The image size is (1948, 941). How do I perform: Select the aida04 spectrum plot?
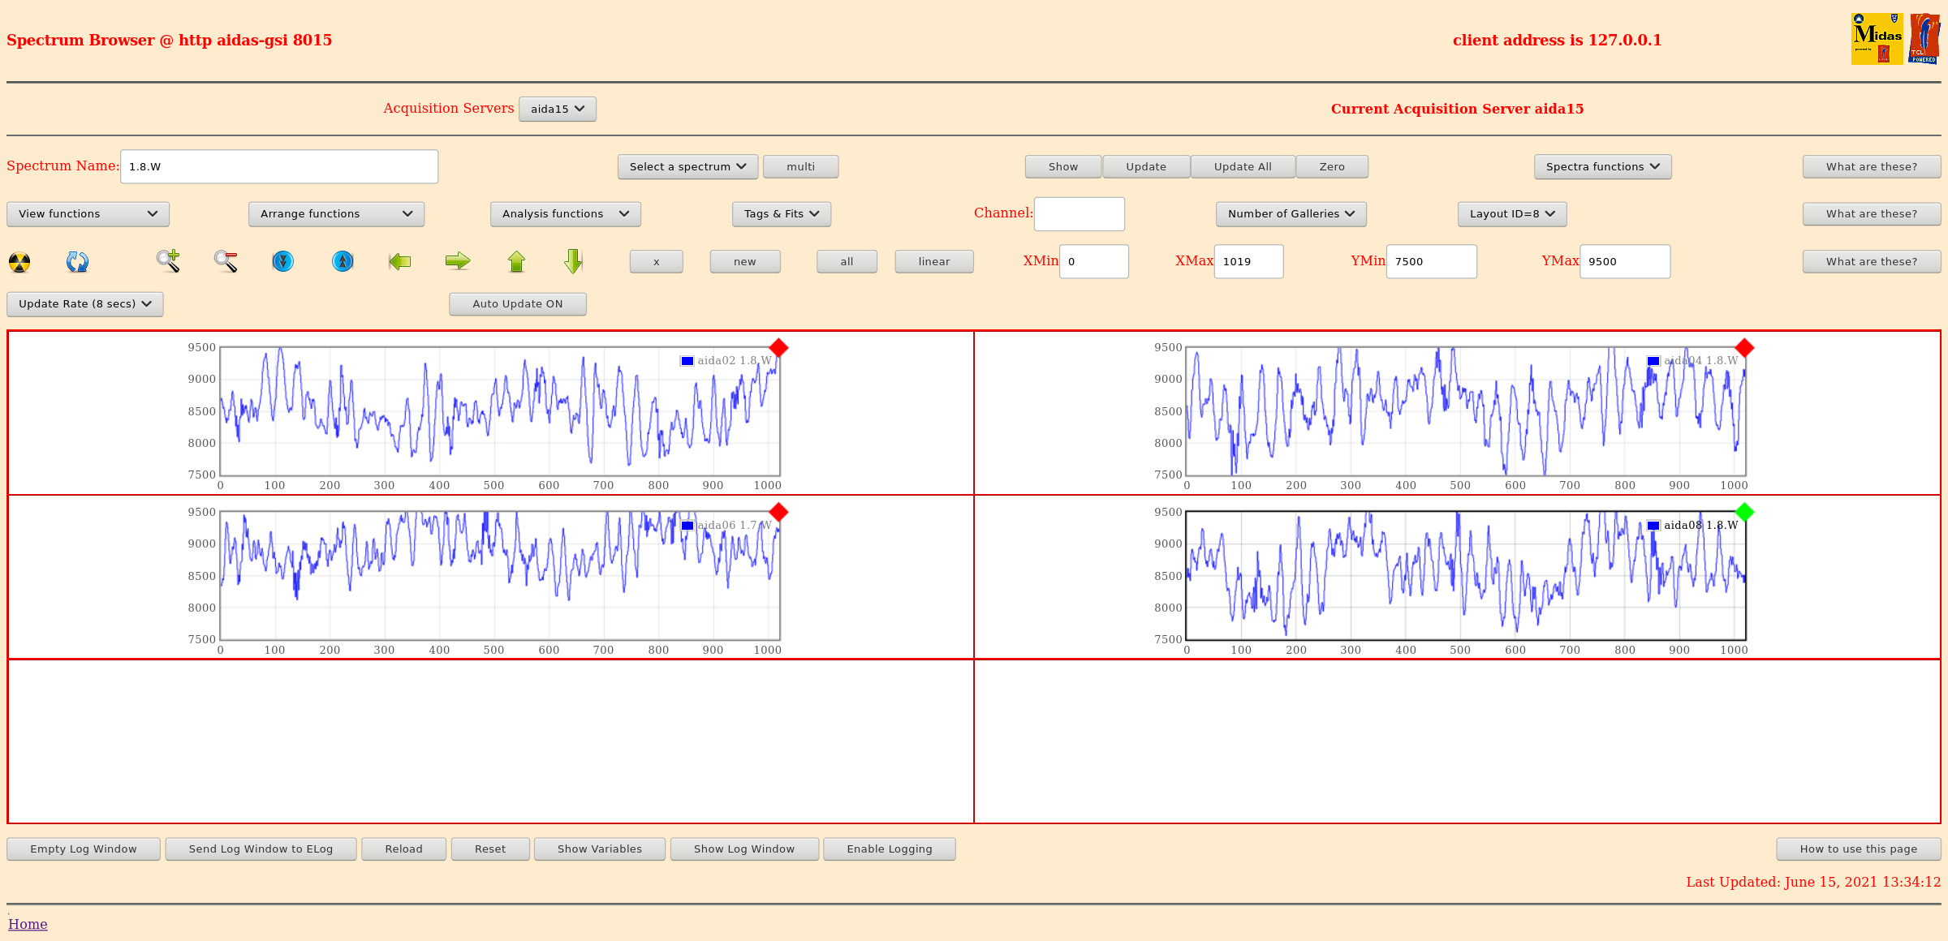click(x=1466, y=411)
